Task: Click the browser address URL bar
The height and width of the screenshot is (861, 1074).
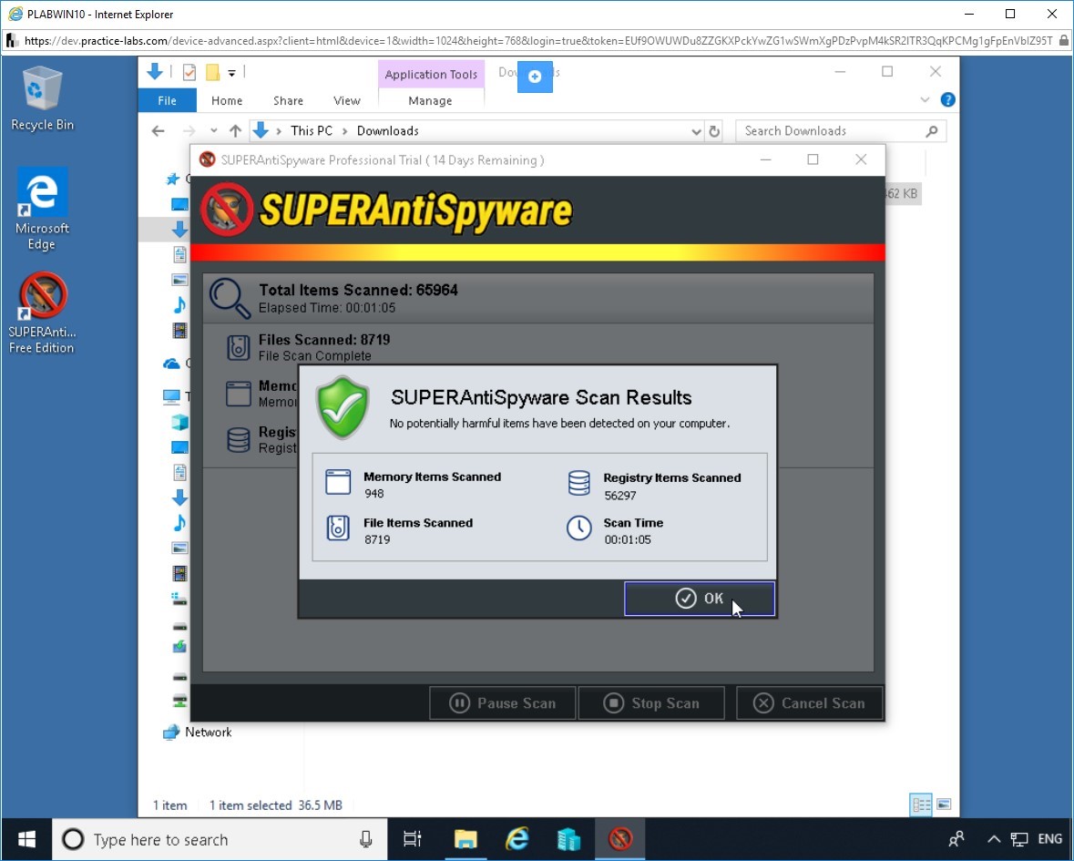Action: pos(538,41)
